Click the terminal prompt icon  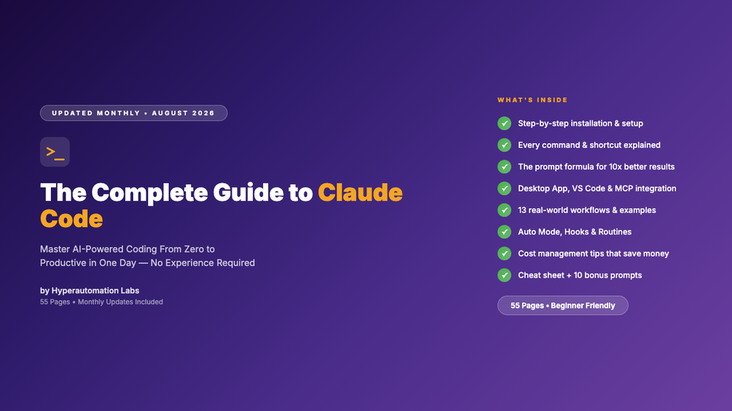(x=55, y=152)
